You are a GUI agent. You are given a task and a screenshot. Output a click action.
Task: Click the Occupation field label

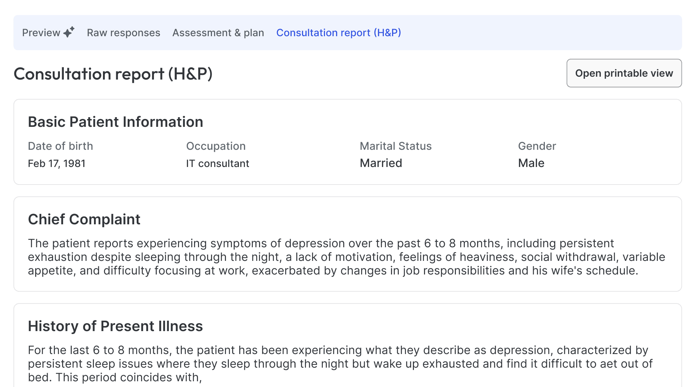(x=216, y=146)
